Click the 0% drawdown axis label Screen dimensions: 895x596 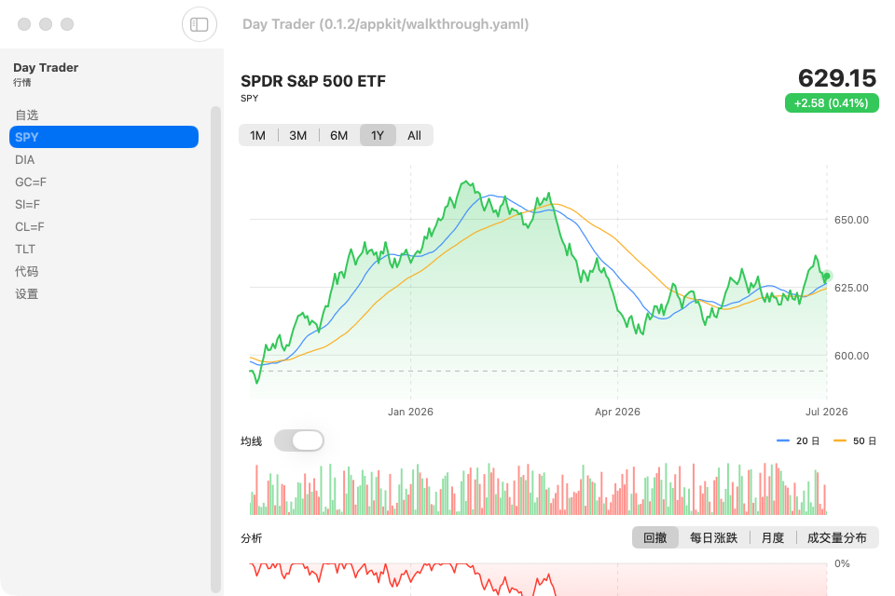[x=842, y=564]
